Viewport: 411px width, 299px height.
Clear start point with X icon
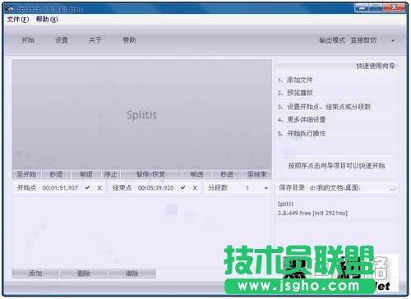pos(99,188)
